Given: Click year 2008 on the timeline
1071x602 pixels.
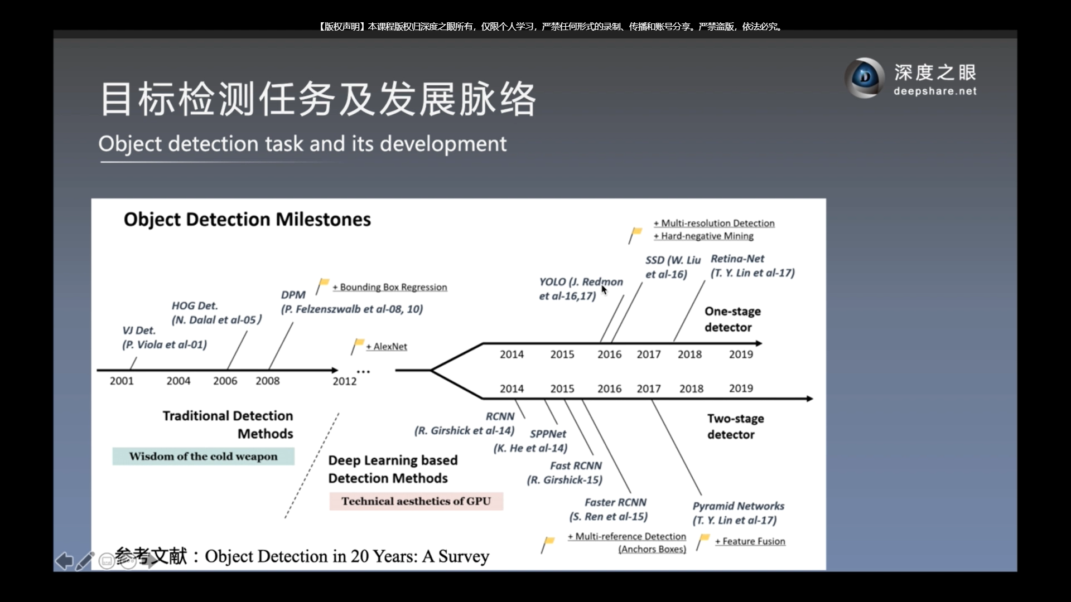Looking at the screenshot, I should 268,381.
